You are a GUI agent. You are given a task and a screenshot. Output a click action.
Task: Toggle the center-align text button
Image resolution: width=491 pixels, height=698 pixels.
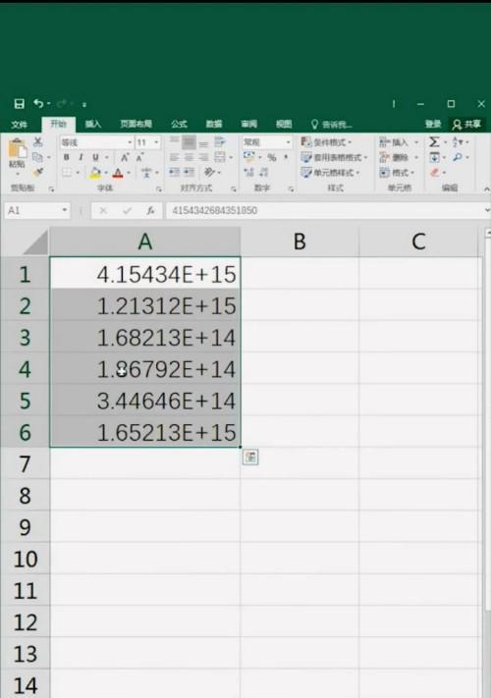189,157
